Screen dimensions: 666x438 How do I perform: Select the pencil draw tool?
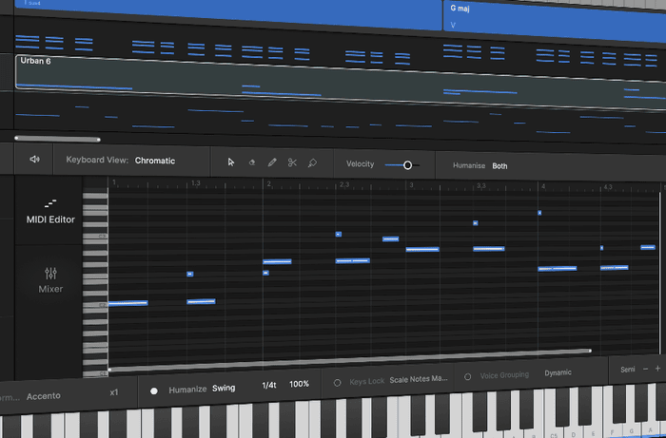(272, 162)
